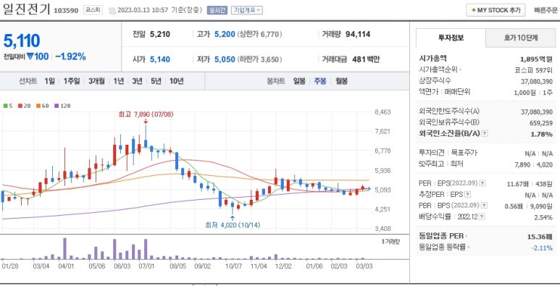This screenshot has width=560, height=286.
Task: Click the 투자의견 label
Action: 432,153
